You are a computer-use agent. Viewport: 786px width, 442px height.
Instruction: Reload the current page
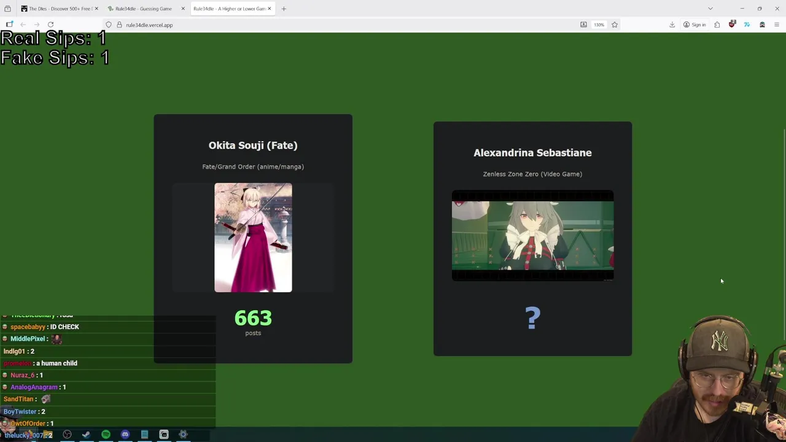[x=51, y=25]
